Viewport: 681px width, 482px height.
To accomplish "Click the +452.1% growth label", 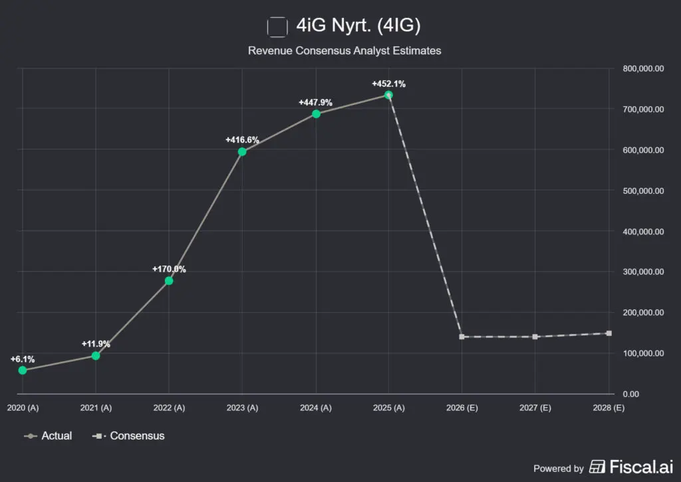I will pos(388,84).
